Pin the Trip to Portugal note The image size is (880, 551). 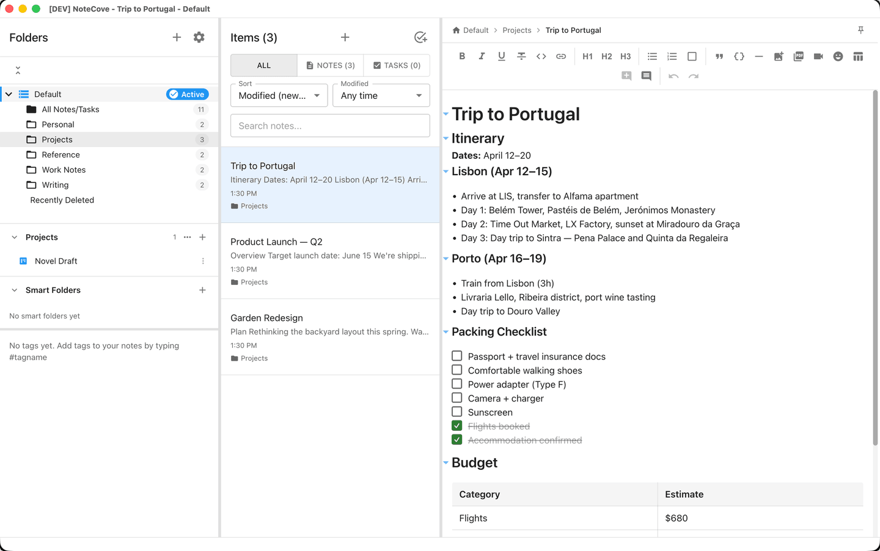point(860,29)
